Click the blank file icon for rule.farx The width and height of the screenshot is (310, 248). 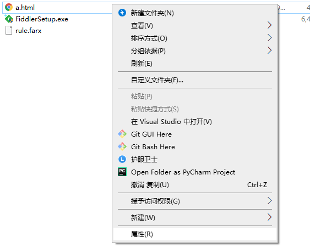(x=9, y=31)
